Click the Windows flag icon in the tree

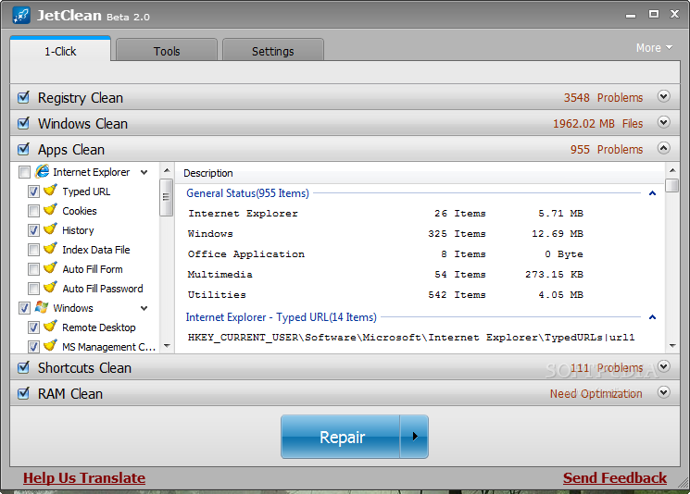42,307
